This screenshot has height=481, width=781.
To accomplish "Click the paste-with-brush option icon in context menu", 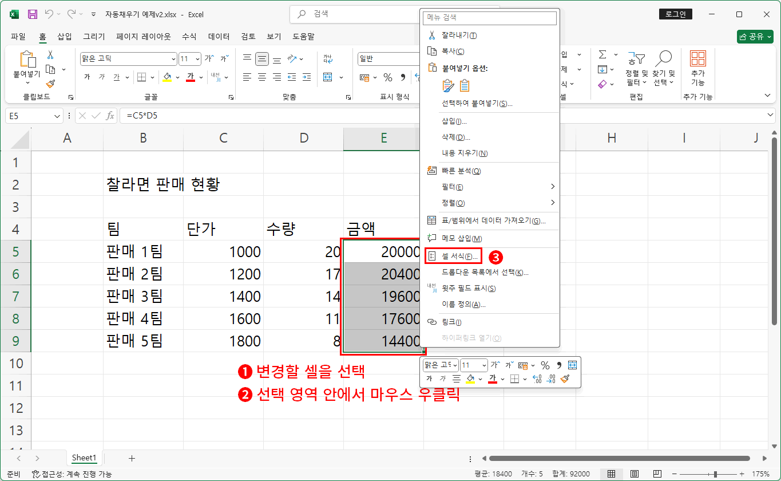I will point(449,85).
